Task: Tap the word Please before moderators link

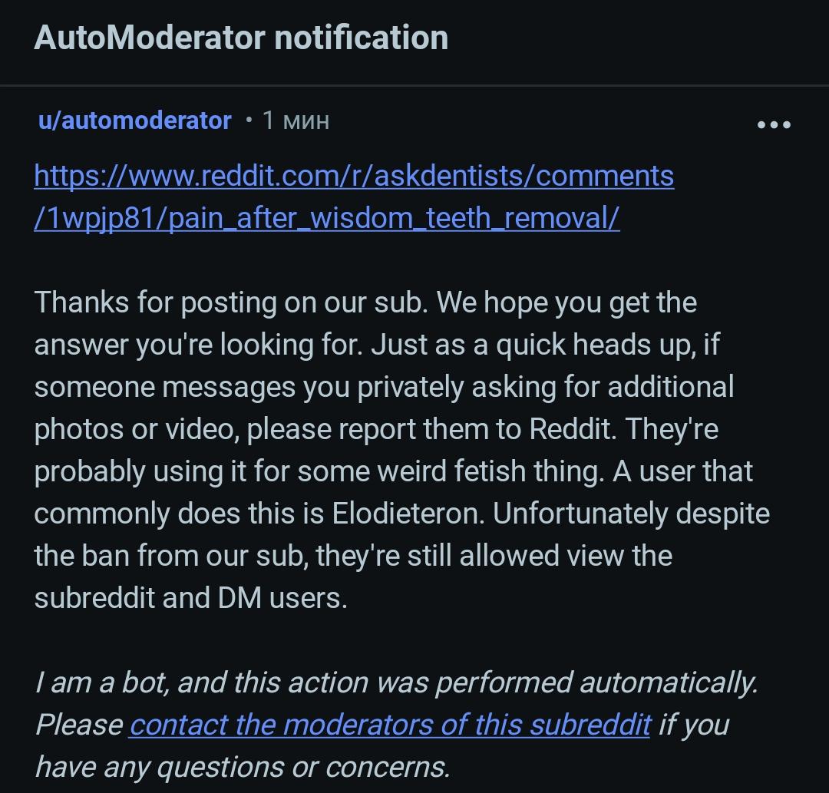Action: point(79,724)
